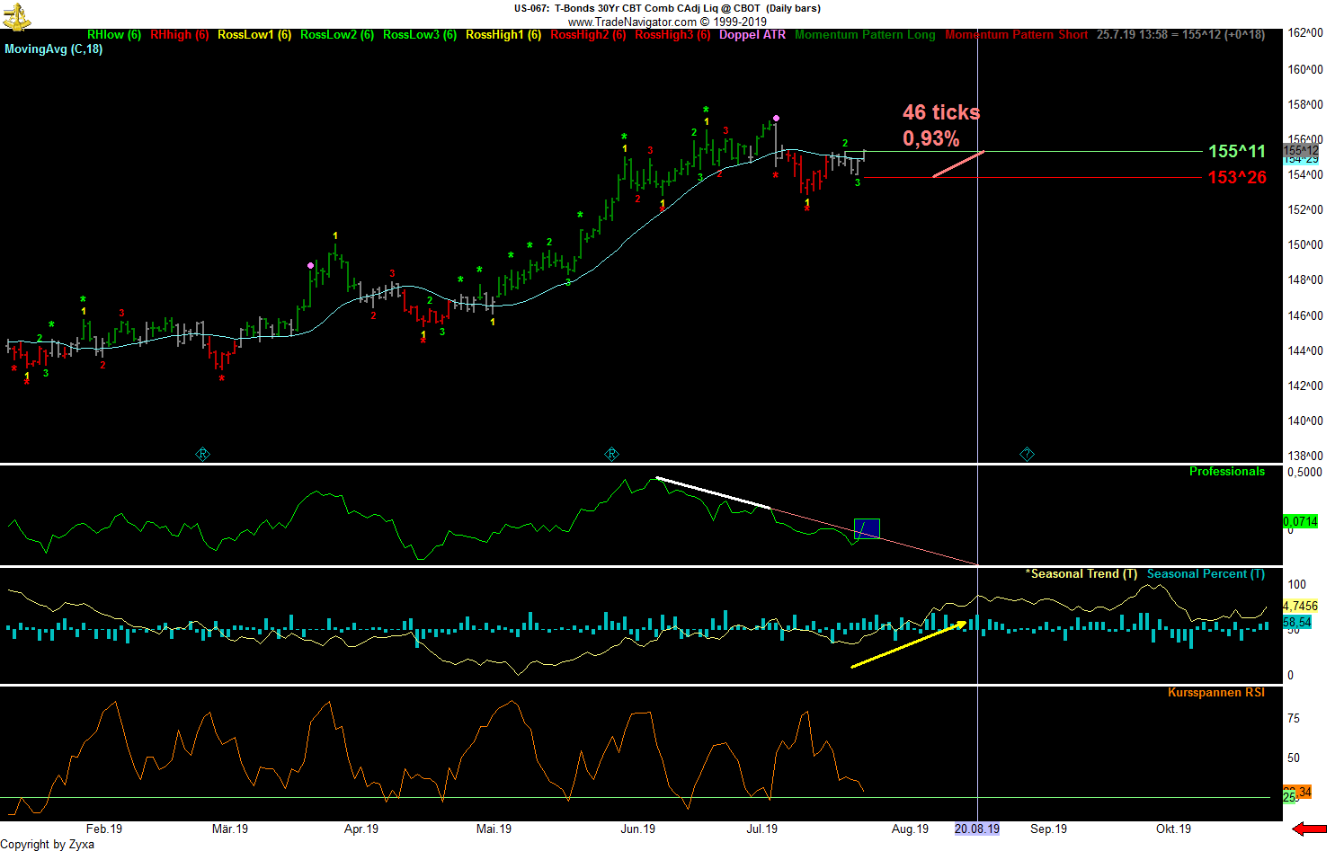The width and height of the screenshot is (1335, 851).
Task: Select the 0,5000 Professionals axis label
Action: click(1305, 472)
